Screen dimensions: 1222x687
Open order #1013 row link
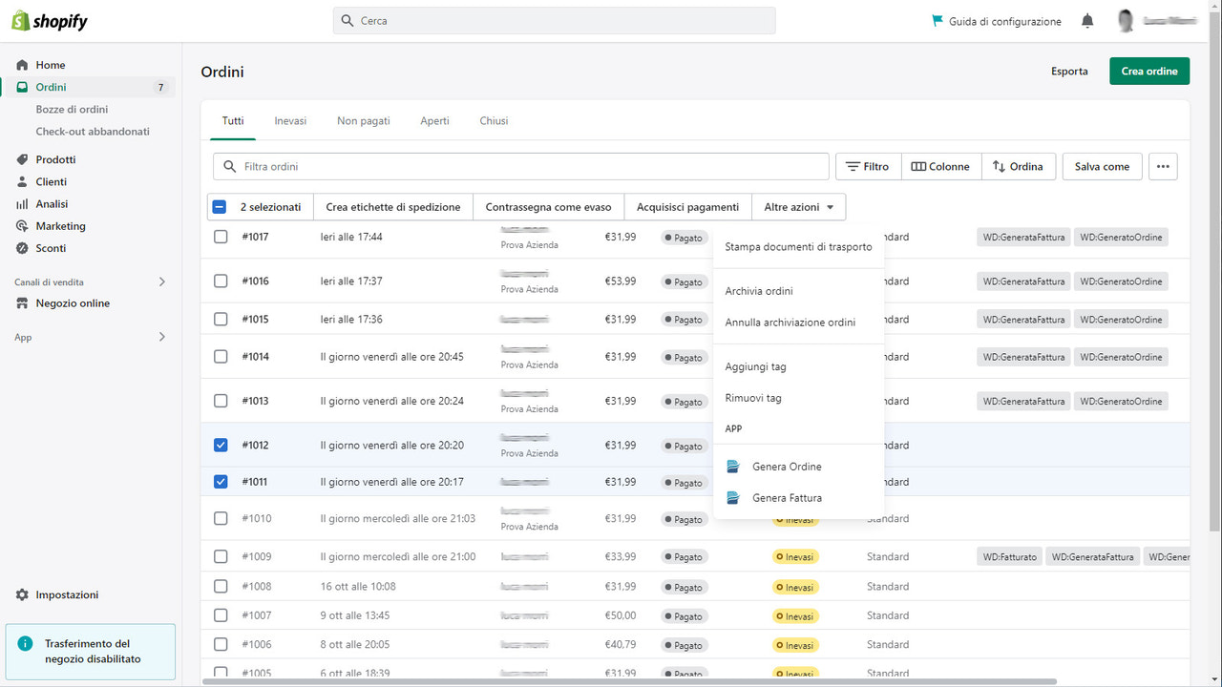click(x=255, y=402)
